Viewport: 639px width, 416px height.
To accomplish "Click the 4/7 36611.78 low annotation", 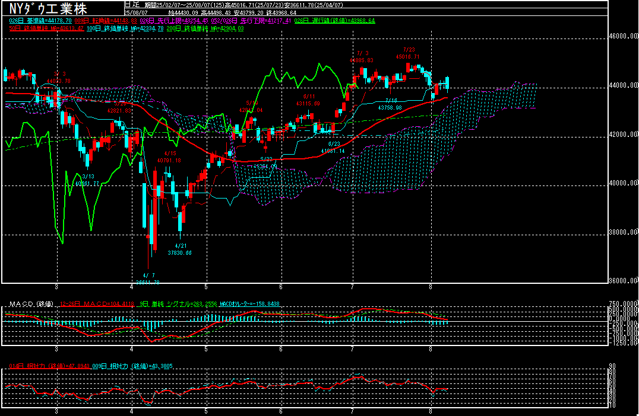I will point(147,279).
